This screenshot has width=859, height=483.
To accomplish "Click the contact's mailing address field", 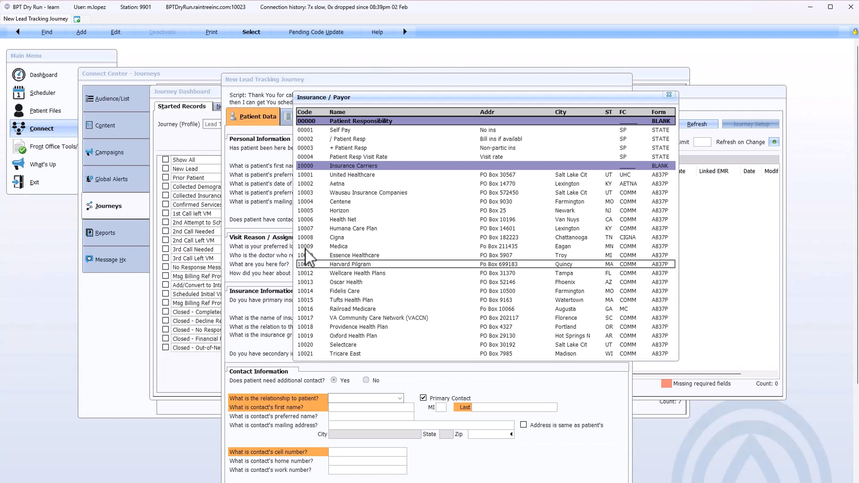I will 421,425.
